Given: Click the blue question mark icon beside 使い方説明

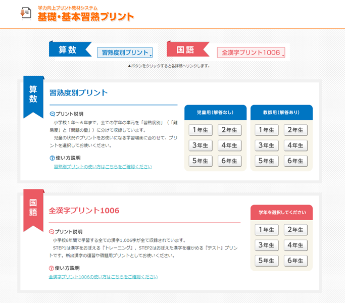Looking at the screenshot, I should point(52,158).
